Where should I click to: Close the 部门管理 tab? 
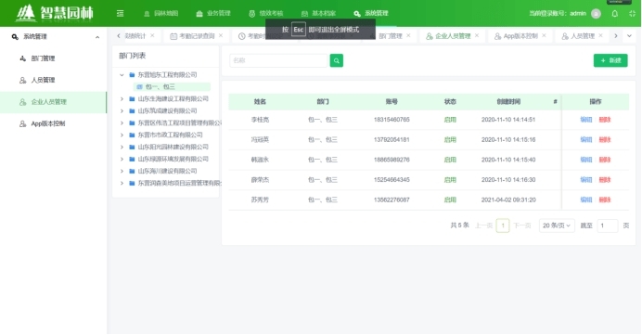[x=408, y=35]
